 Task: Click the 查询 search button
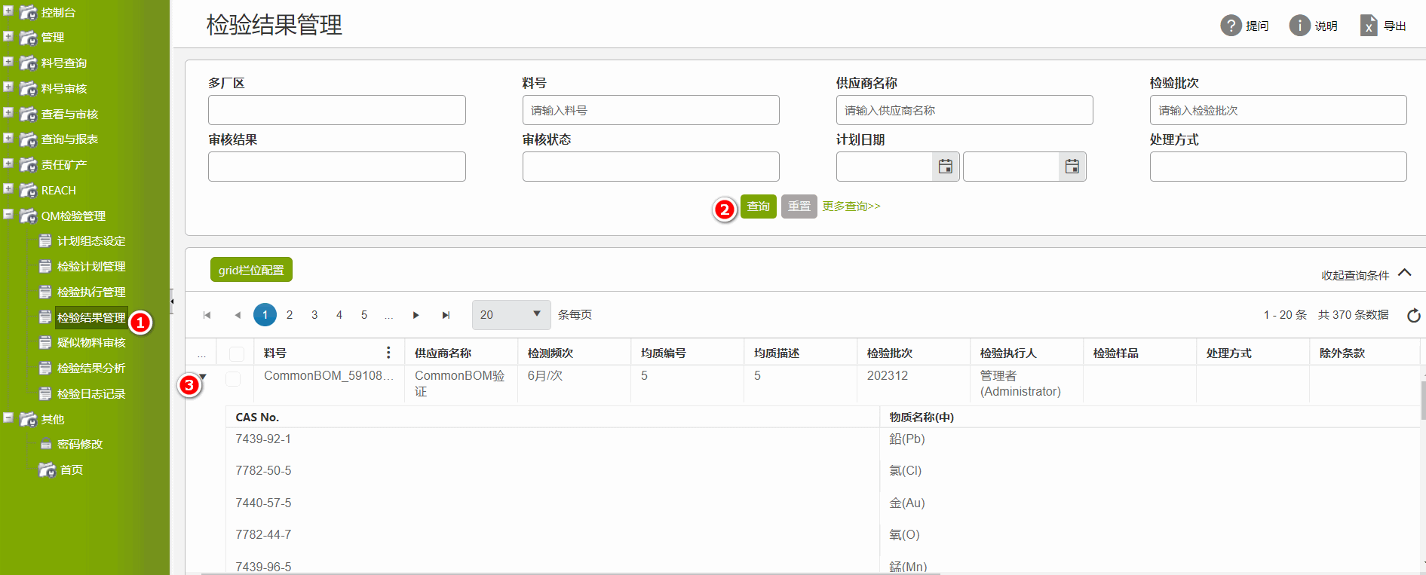coord(759,206)
